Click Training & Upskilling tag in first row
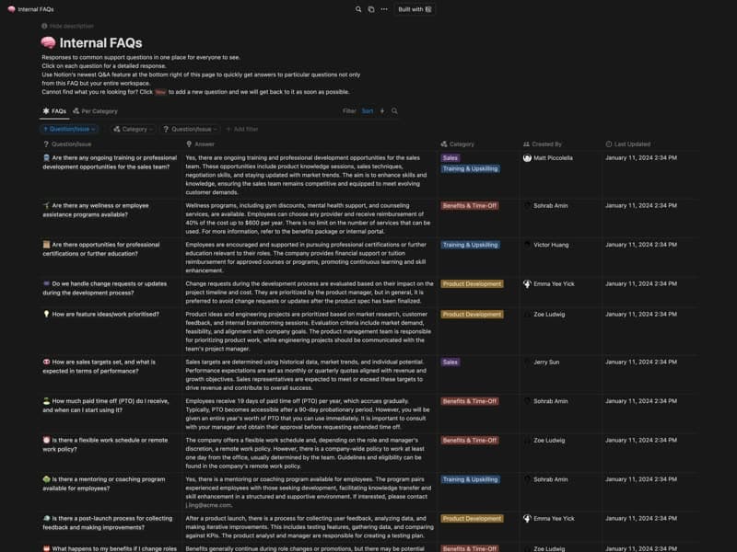This screenshot has width=737, height=552. click(470, 168)
